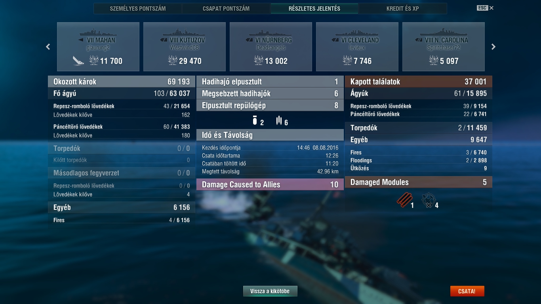Click the bomber planes destroyed icon
541x304 pixels.
click(255, 120)
